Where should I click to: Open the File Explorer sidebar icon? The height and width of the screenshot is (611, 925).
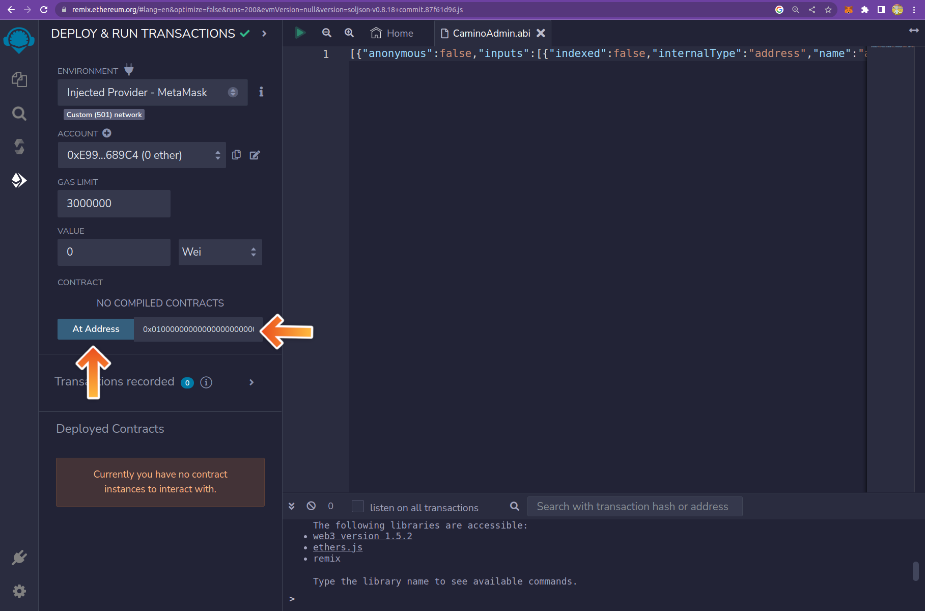coord(19,79)
